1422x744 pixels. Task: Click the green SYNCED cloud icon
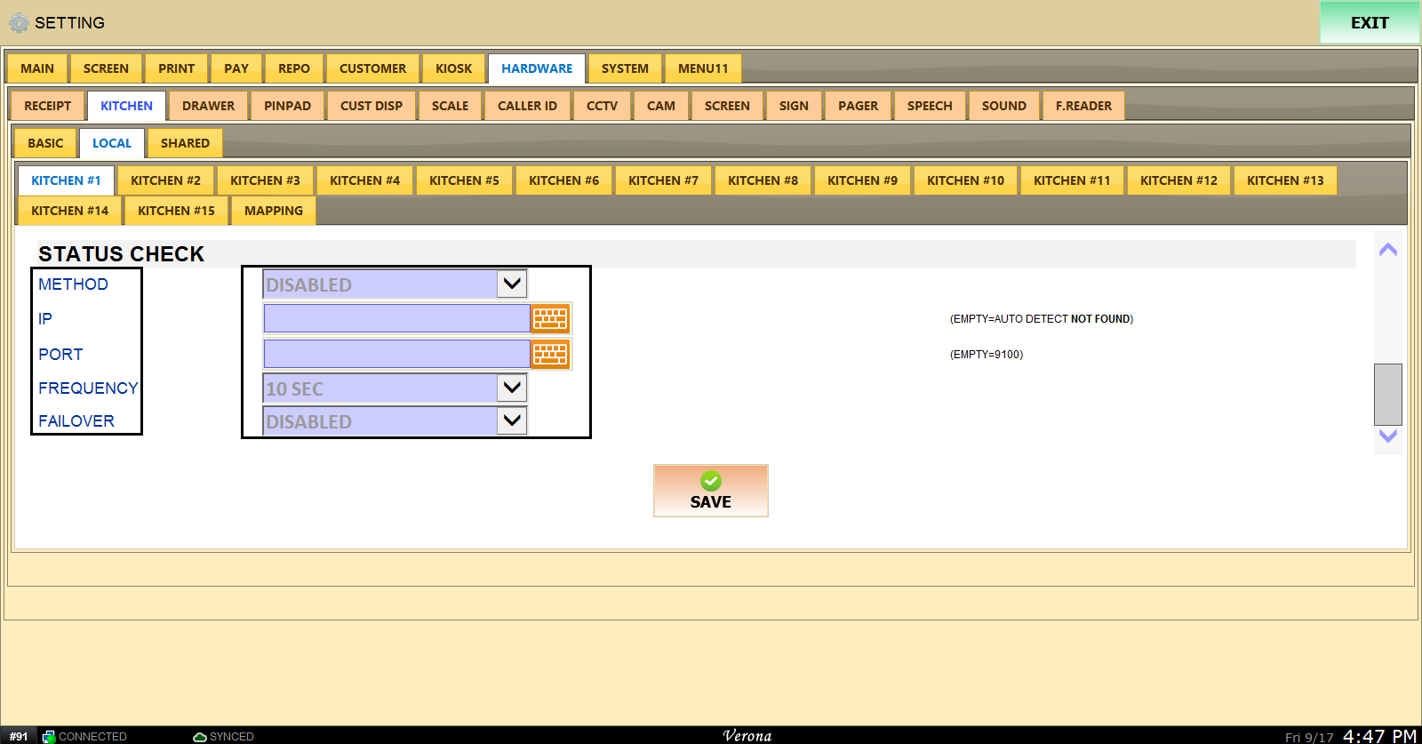point(200,737)
